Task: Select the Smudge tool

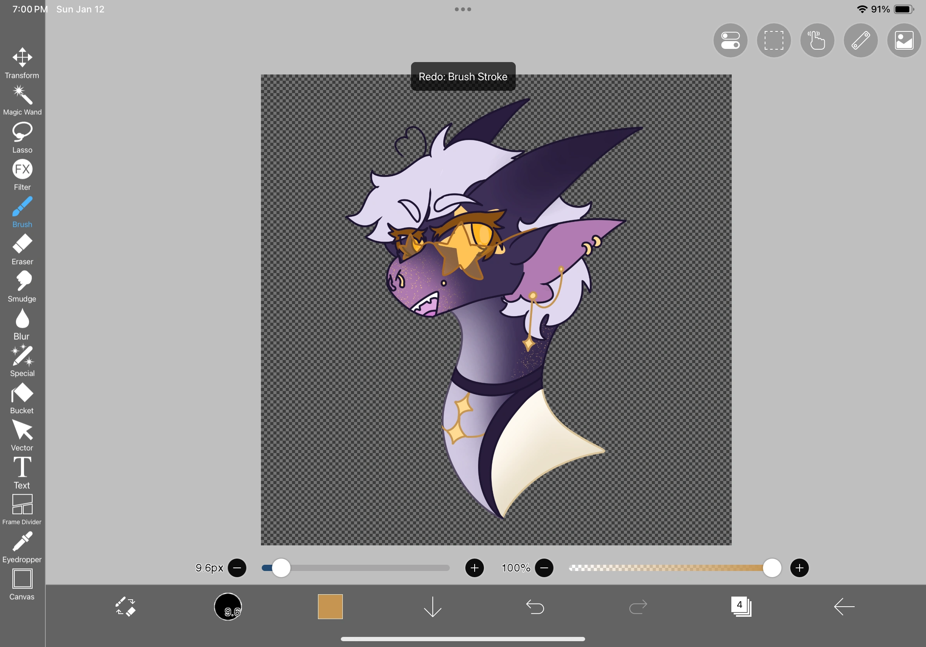Action: (22, 280)
